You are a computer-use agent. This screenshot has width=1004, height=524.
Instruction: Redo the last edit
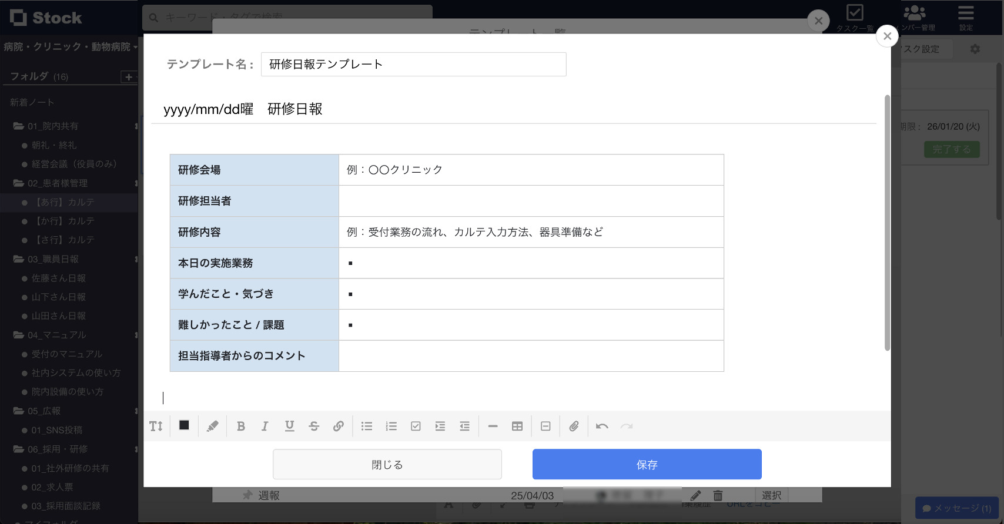coord(627,426)
